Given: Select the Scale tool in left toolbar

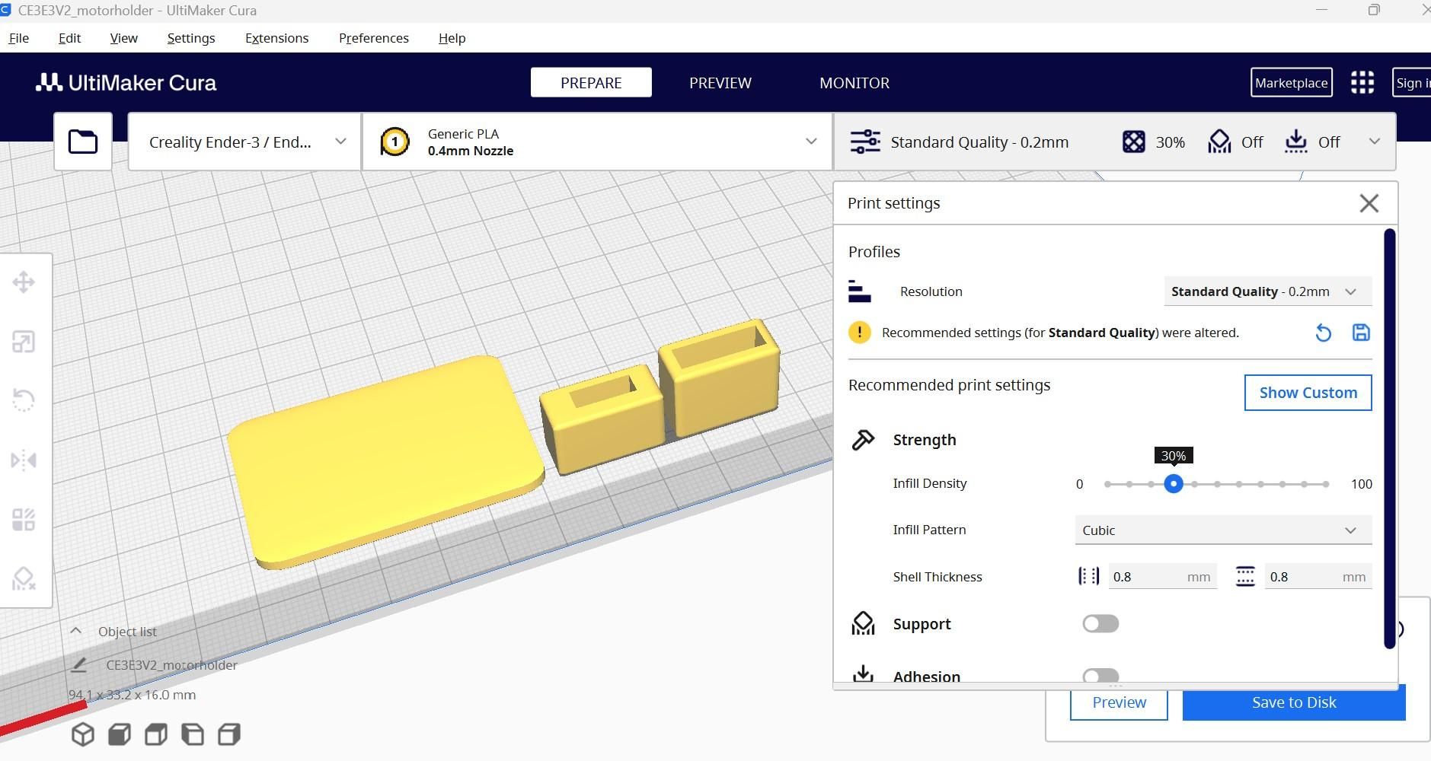Looking at the screenshot, I should [24, 342].
